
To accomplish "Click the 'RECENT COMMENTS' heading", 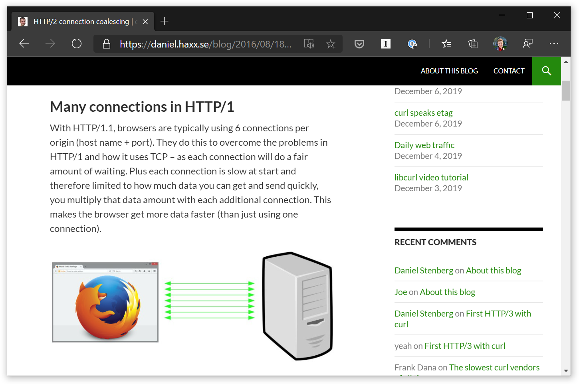I will coord(435,242).
